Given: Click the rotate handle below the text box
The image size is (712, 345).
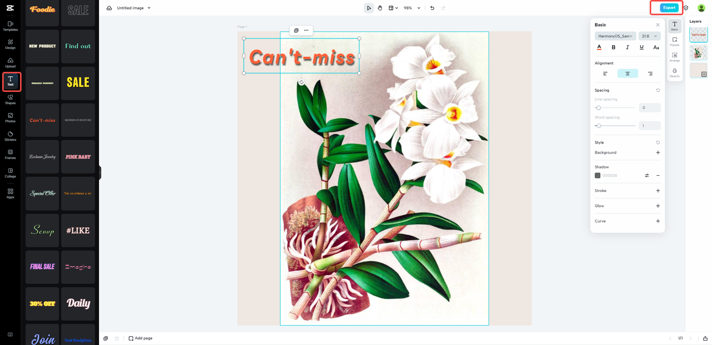Looking at the screenshot, I should tap(301, 82).
